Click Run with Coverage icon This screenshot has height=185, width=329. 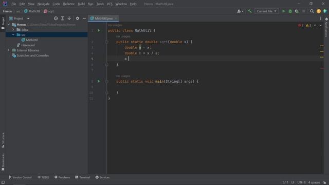[x=297, y=11]
